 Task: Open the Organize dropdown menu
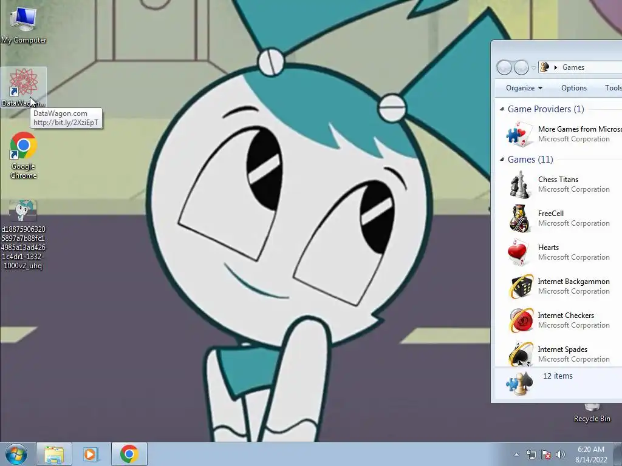[x=524, y=88]
